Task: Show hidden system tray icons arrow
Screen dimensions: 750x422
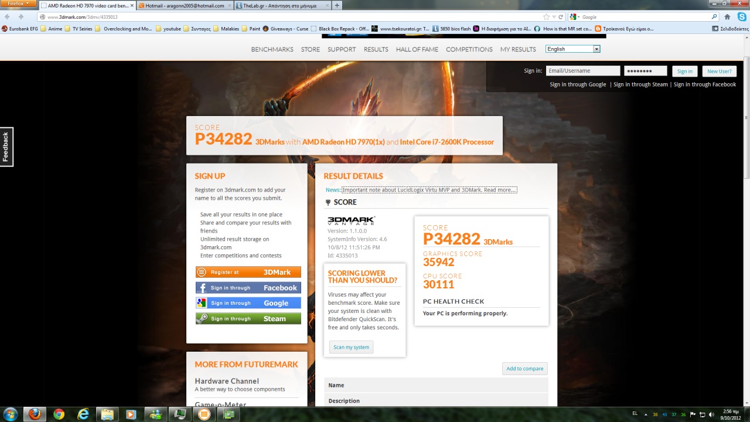Action: [645, 414]
